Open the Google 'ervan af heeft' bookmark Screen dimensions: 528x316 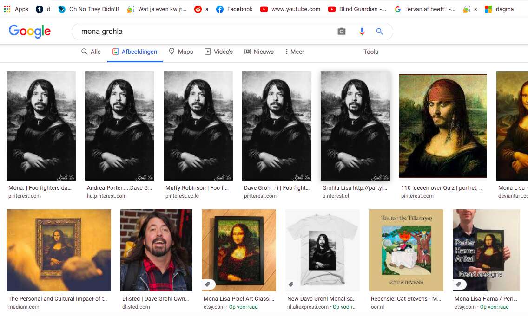pos(425,9)
